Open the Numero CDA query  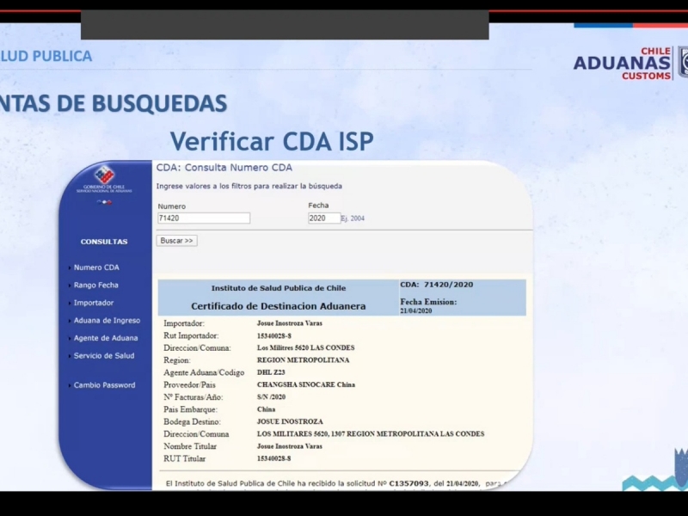tap(96, 267)
